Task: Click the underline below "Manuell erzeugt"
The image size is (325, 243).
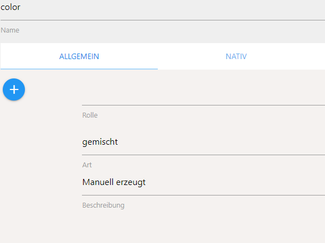Action: 203,195
